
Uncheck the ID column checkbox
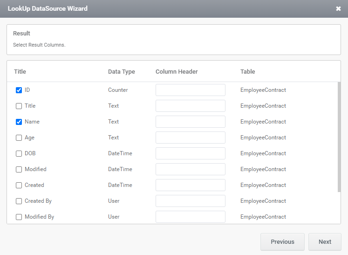(19, 90)
